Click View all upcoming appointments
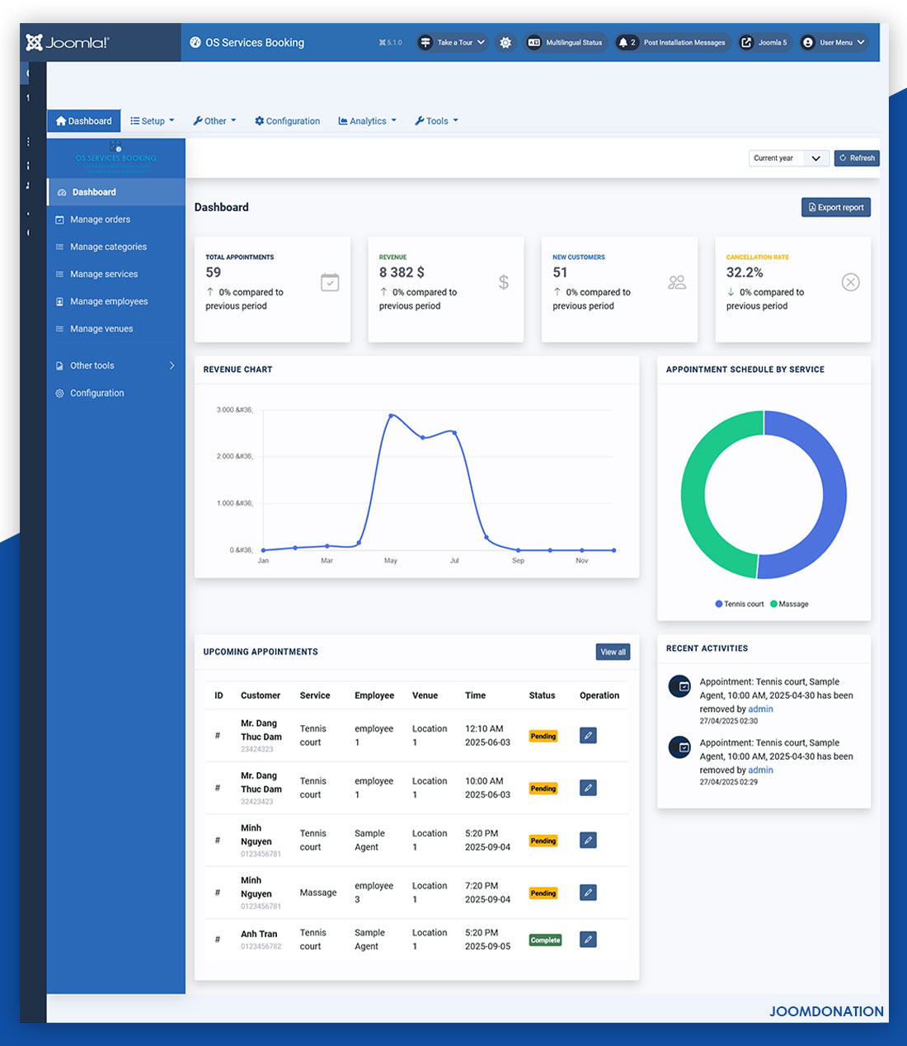Image resolution: width=907 pixels, height=1046 pixels. point(613,652)
